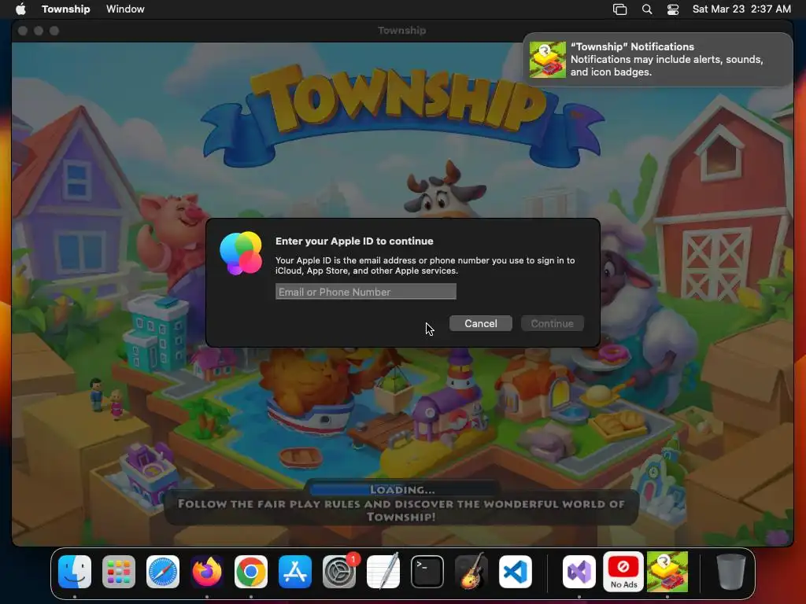
Task: Open the Window menu
Action: [x=125, y=9]
